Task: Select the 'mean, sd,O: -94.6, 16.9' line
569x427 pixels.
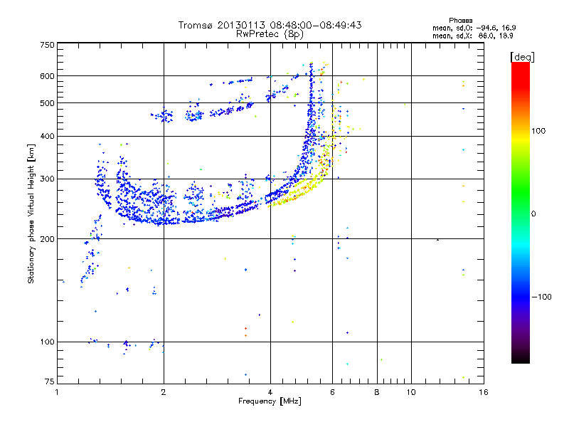Action: [474, 28]
